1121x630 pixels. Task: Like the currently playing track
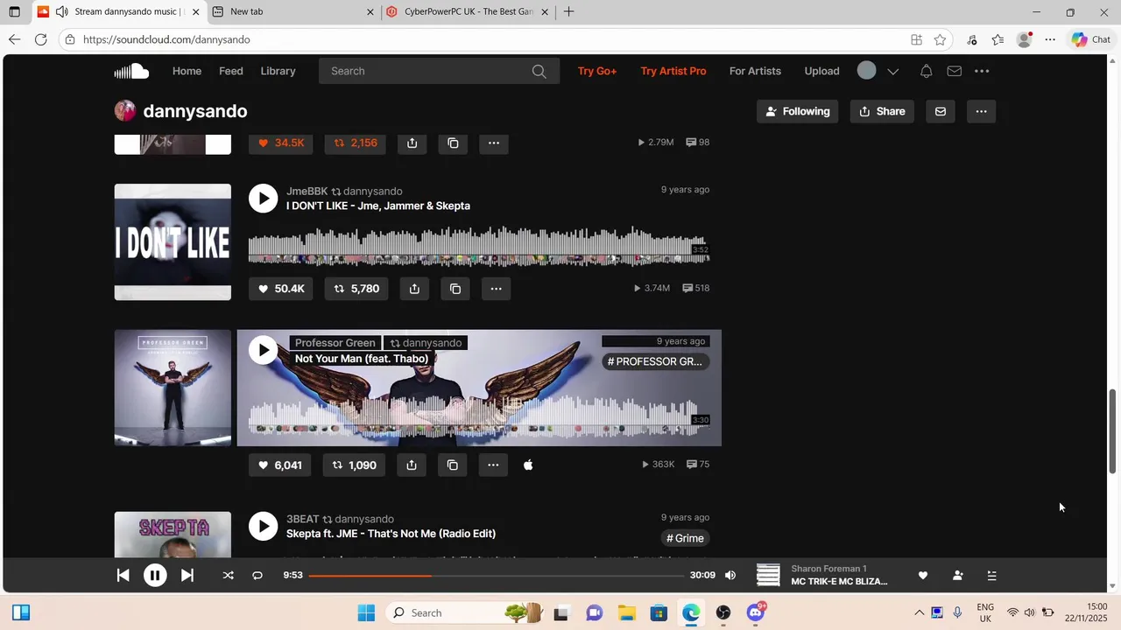point(922,575)
